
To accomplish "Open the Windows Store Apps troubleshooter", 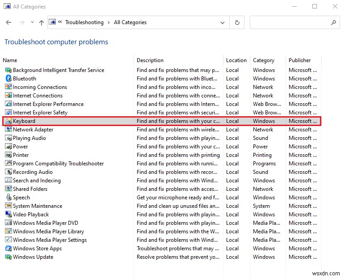I will pyautogui.click(x=37, y=249).
